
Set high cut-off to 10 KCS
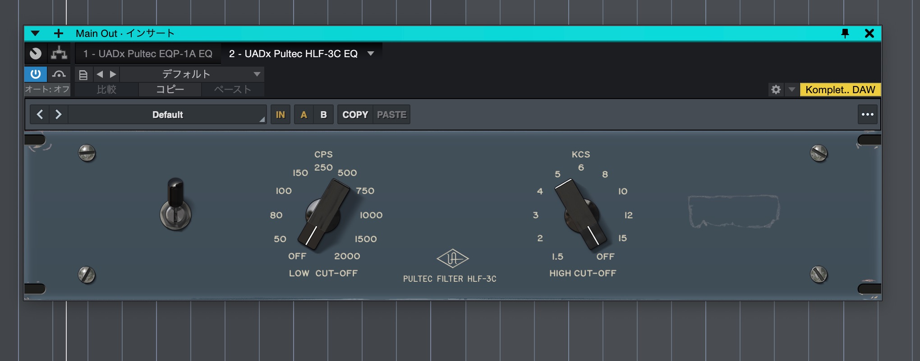[623, 191]
